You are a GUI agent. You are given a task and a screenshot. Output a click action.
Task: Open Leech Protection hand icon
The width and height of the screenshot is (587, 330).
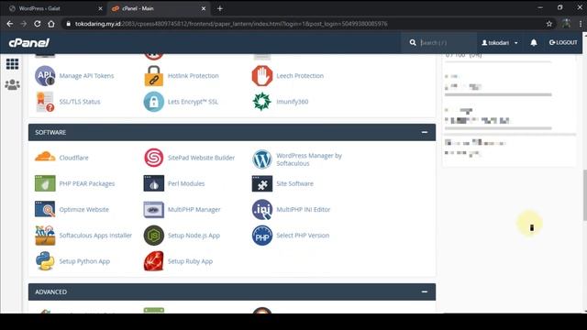point(262,76)
